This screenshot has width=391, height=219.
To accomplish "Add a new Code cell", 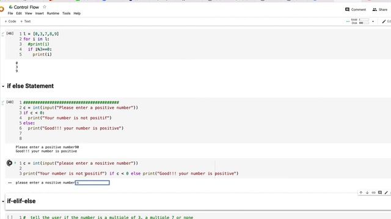I will (x=10, y=21).
